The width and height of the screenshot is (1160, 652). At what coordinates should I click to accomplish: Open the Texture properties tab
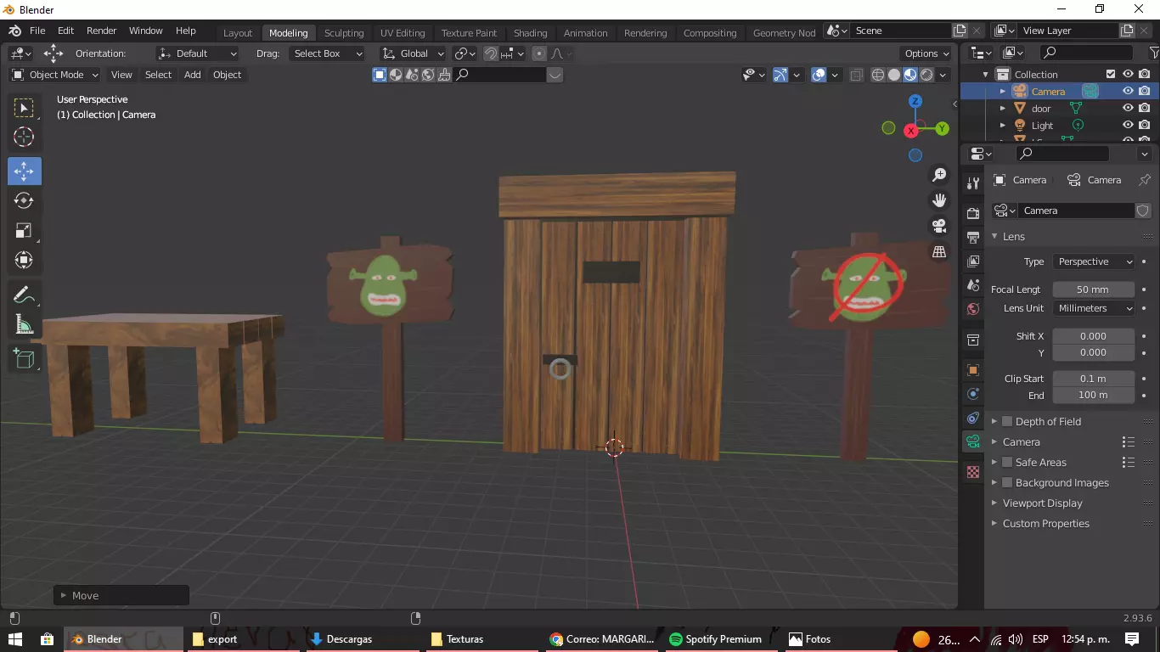pyautogui.click(x=973, y=472)
